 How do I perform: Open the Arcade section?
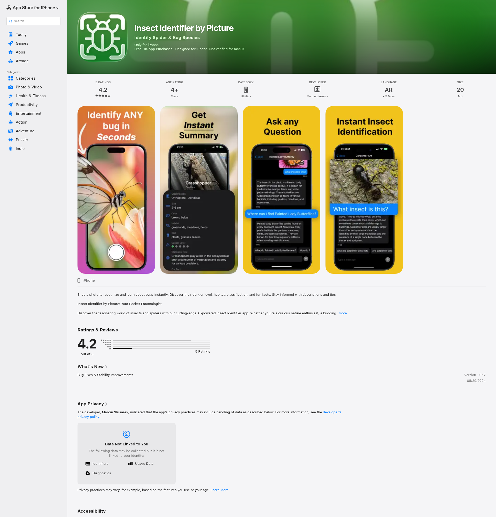(34, 61)
